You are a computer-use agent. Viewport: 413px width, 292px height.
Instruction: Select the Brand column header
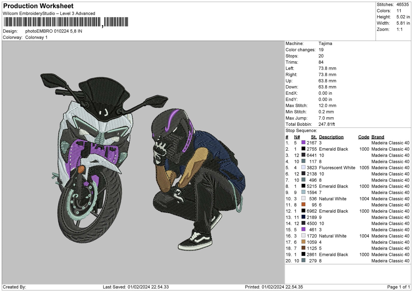point(378,137)
